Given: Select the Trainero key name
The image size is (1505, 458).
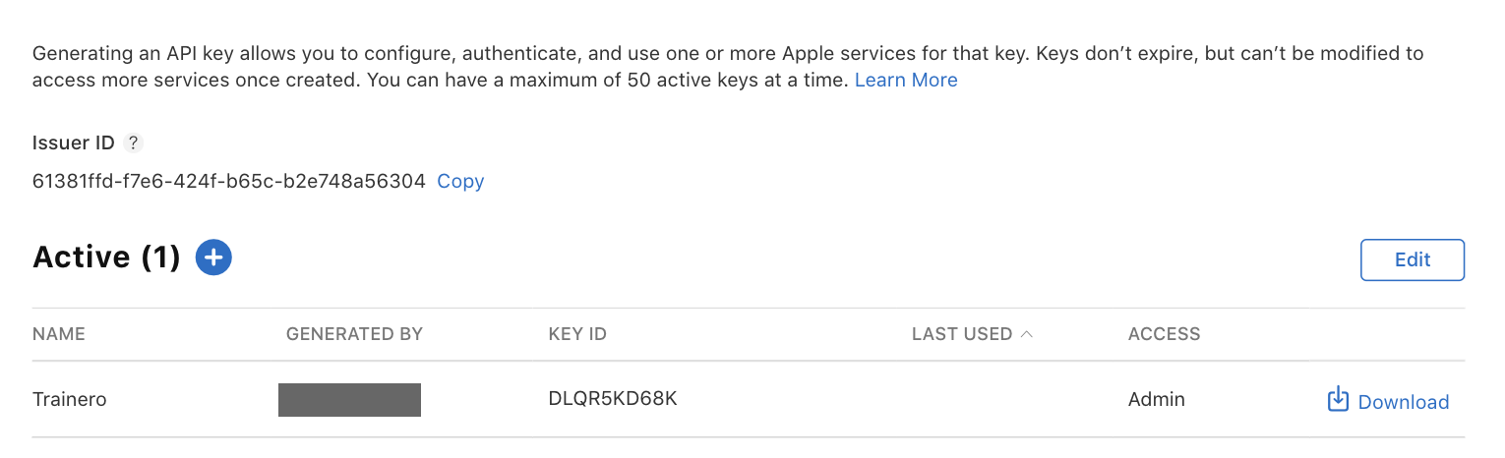Looking at the screenshot, I should click(x=70, y=400).
